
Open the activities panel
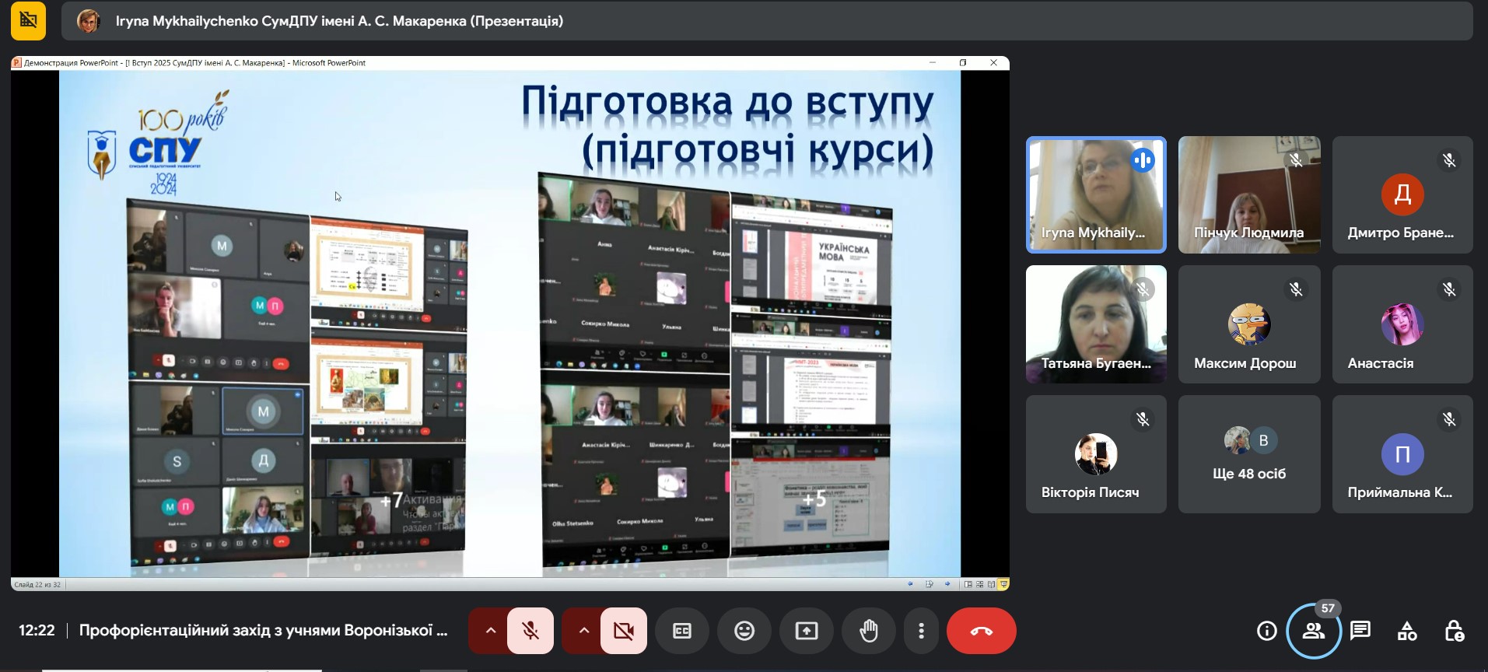tap(1407, 631)
